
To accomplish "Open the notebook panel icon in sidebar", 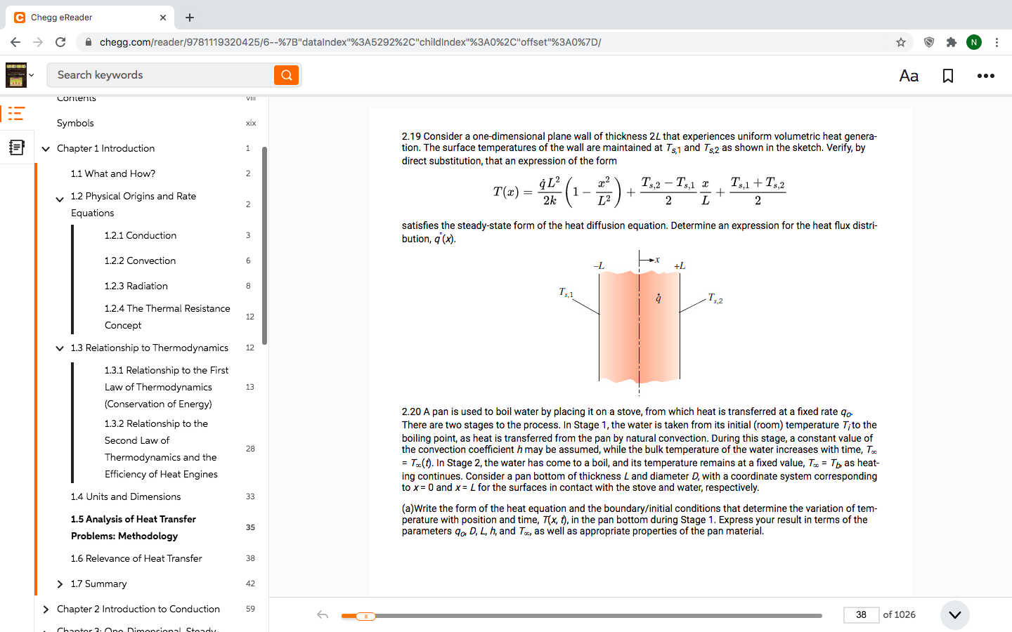I will [x=17, y=146].
